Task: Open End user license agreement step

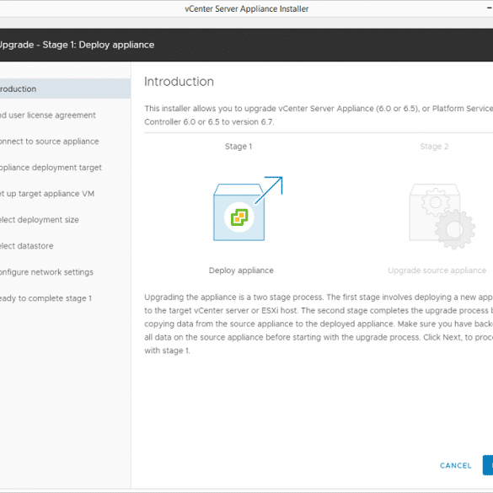Action: pos(47,115)
